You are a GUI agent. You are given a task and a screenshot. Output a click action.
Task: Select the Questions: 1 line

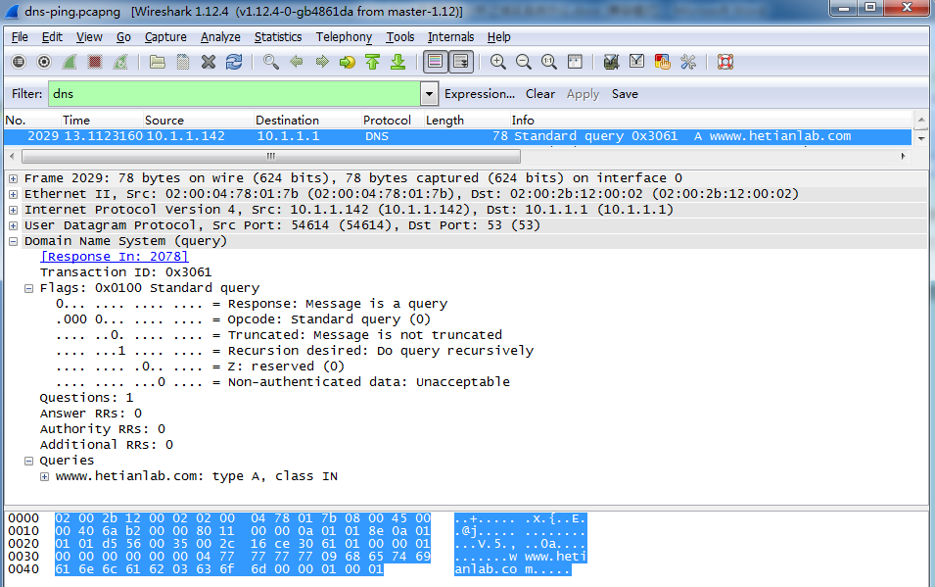click(x=86, y=398)
